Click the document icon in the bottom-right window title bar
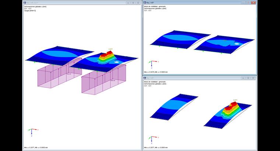The width and height of the screenshot is (280, 151). tap(145, 78)
